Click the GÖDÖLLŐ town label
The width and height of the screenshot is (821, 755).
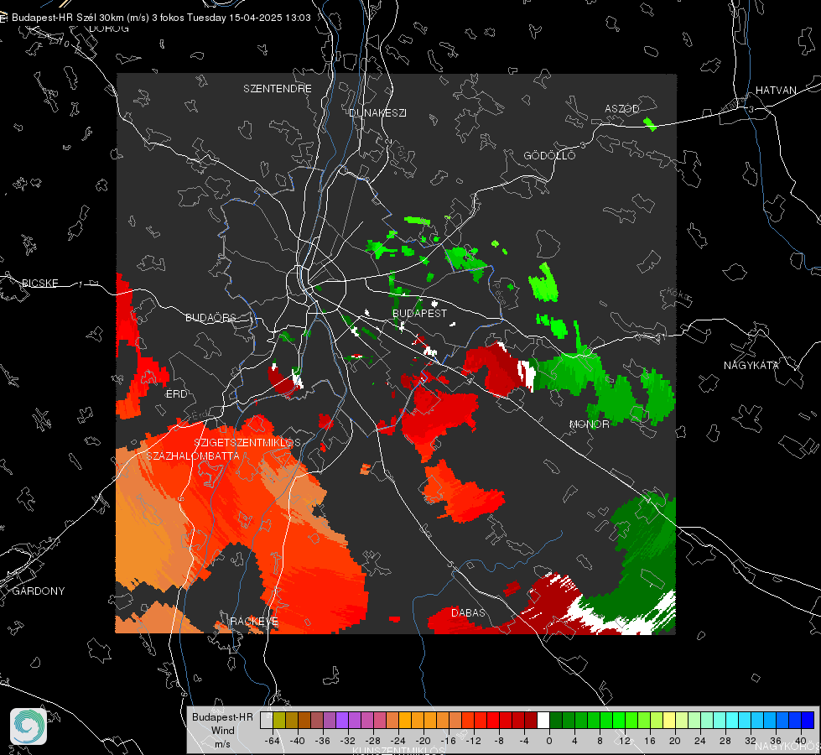pos(549,155)
